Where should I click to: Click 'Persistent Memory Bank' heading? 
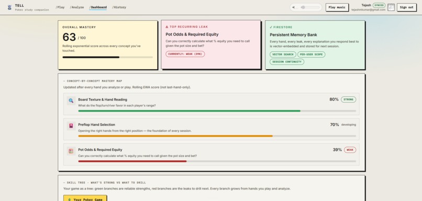click(x=293, y=35)
